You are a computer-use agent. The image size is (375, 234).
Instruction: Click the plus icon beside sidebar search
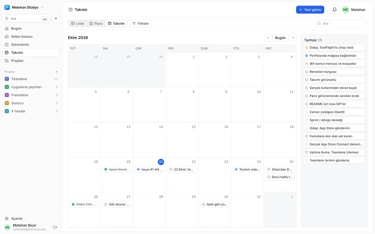click(56, 18)
